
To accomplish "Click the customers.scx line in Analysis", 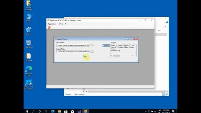I will (115, 51).
